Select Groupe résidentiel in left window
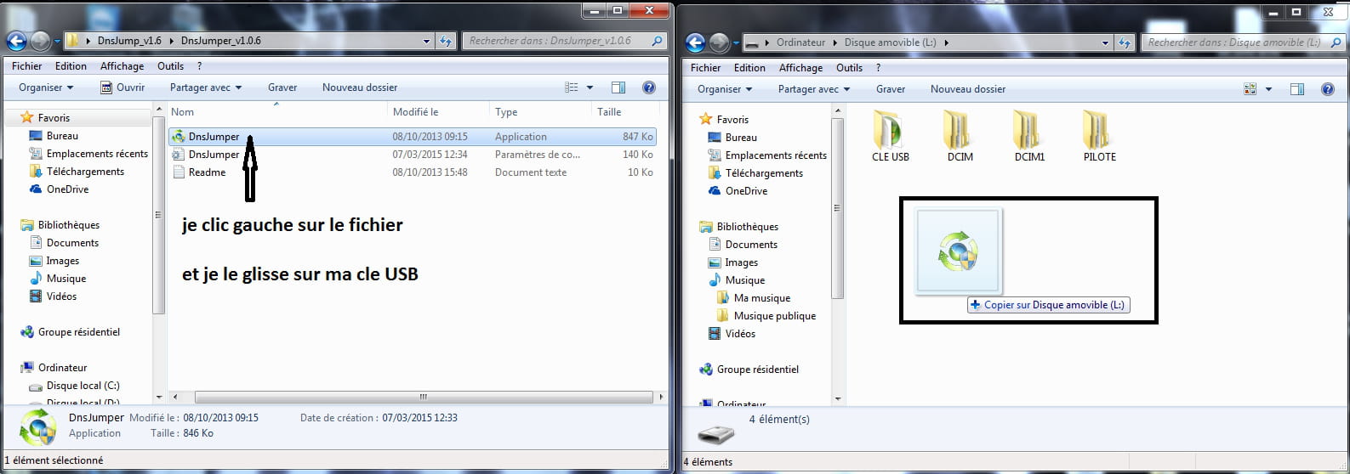Image resolution: width=1350 pixels, height=474 pixels. click(70, 332)
